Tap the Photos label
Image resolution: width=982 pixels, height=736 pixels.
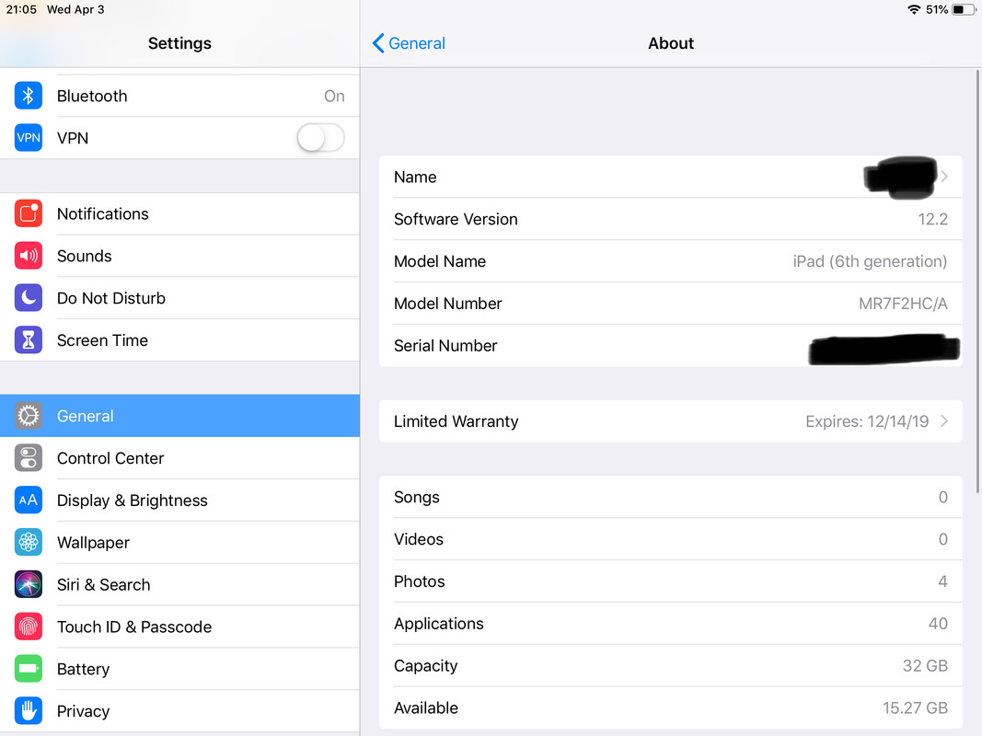419,581
